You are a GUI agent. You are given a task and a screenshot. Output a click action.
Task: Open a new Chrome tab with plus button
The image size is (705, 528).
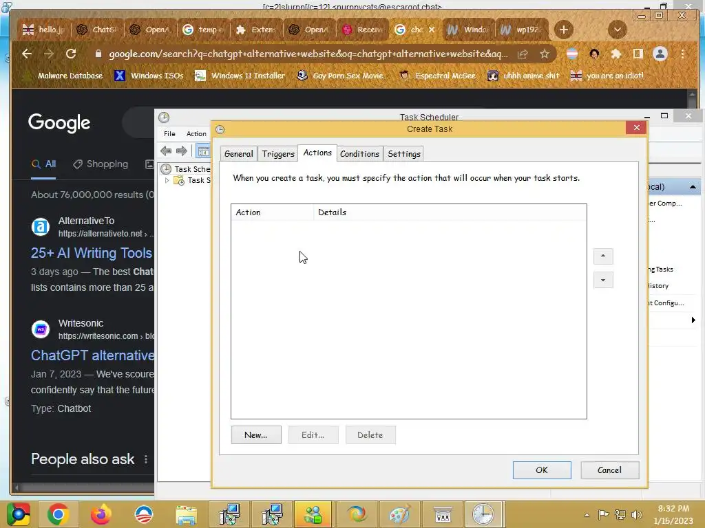pos(563,30)
